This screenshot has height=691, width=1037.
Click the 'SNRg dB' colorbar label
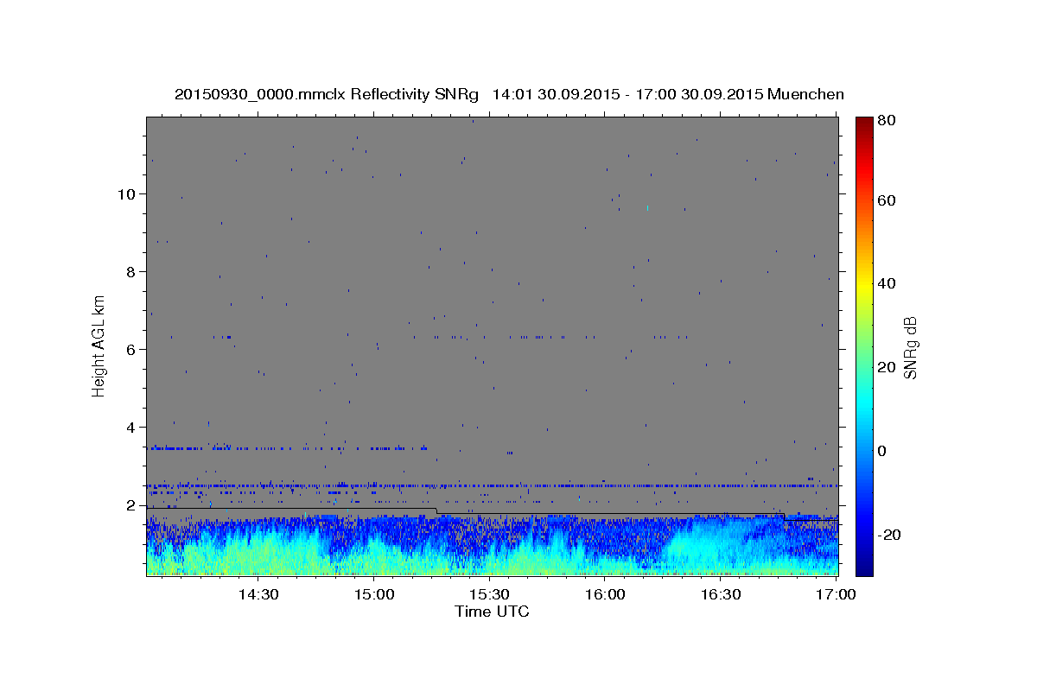click(909, 347)
